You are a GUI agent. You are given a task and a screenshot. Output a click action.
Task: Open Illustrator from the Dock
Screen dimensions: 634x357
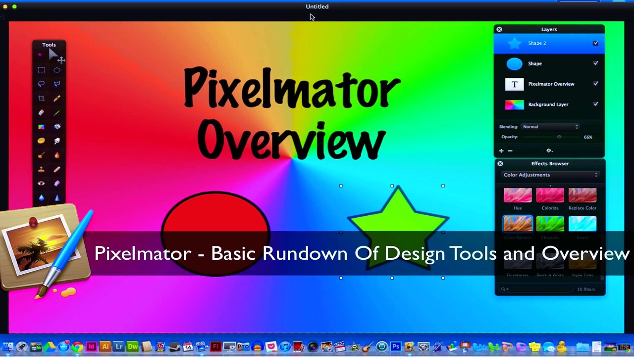point(105,347)
